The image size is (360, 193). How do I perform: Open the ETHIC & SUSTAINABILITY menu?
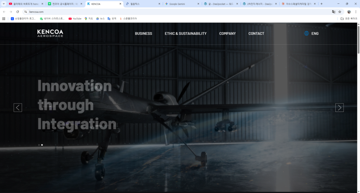point(186,33)
